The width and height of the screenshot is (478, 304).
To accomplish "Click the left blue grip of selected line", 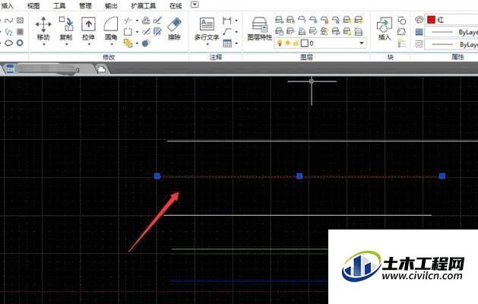I will click(x=157, y=176).
